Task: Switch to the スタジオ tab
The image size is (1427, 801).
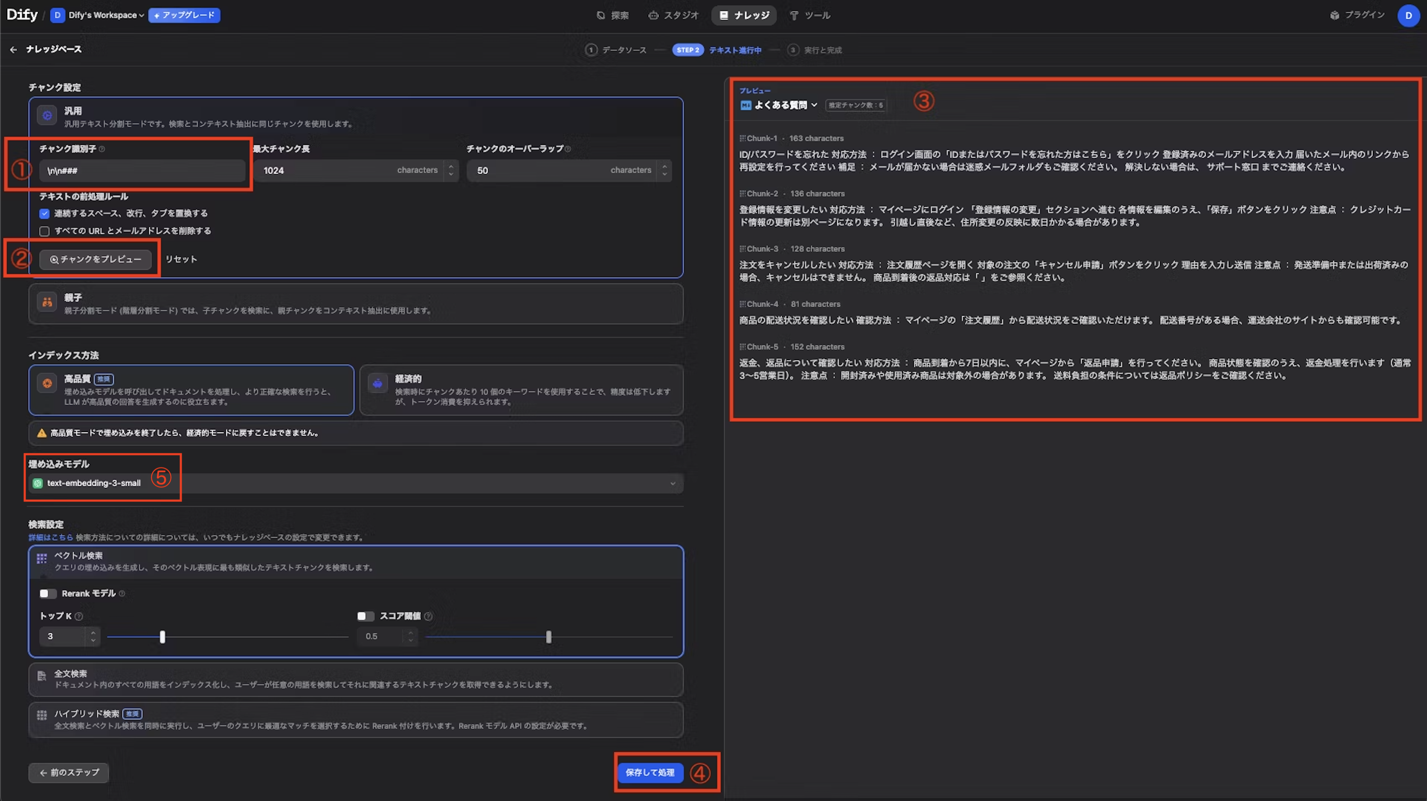Action: [673, 15]
